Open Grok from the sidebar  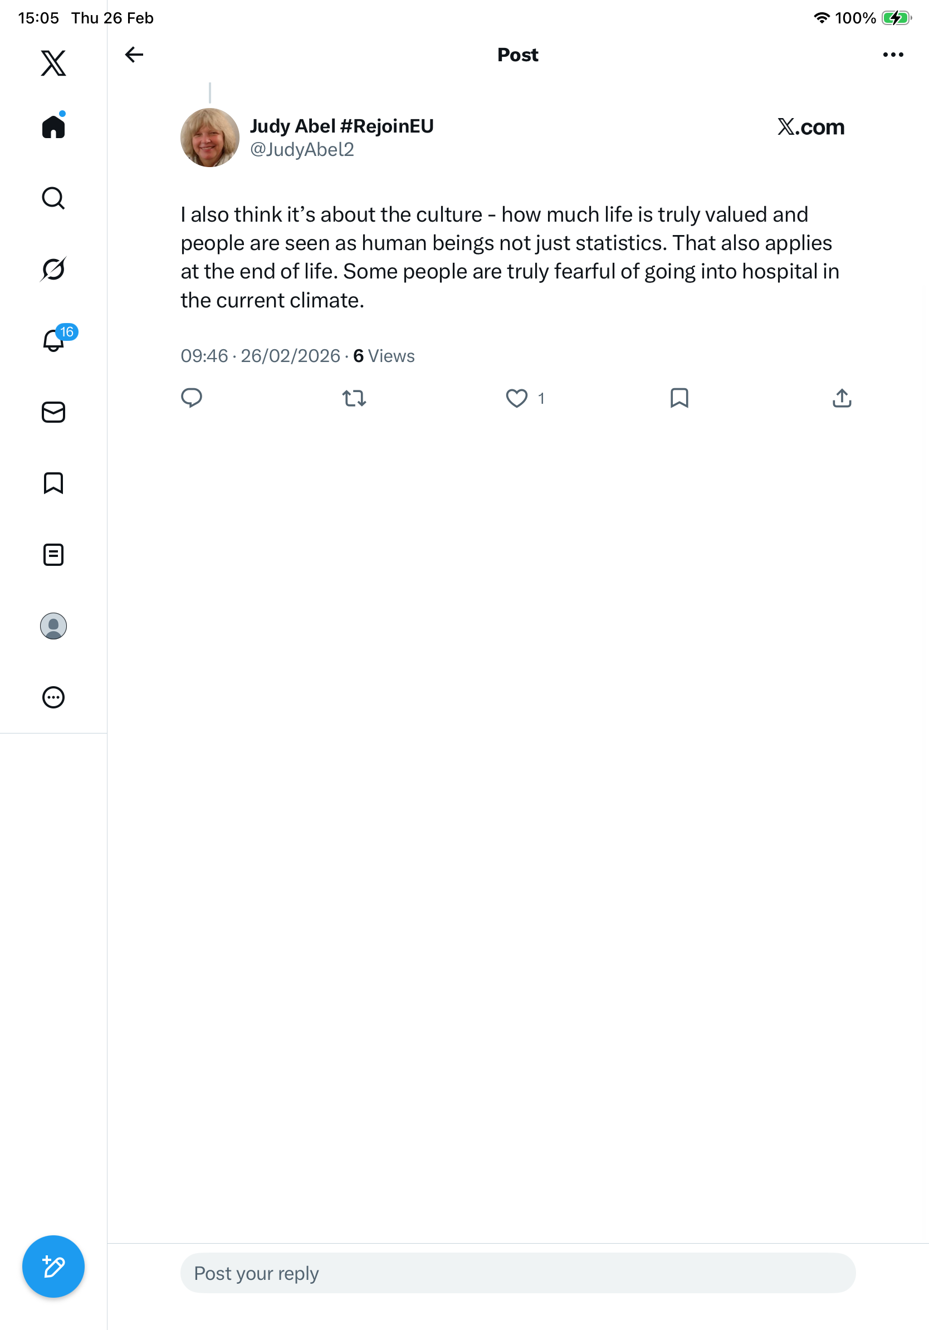[x=53, y=270]
